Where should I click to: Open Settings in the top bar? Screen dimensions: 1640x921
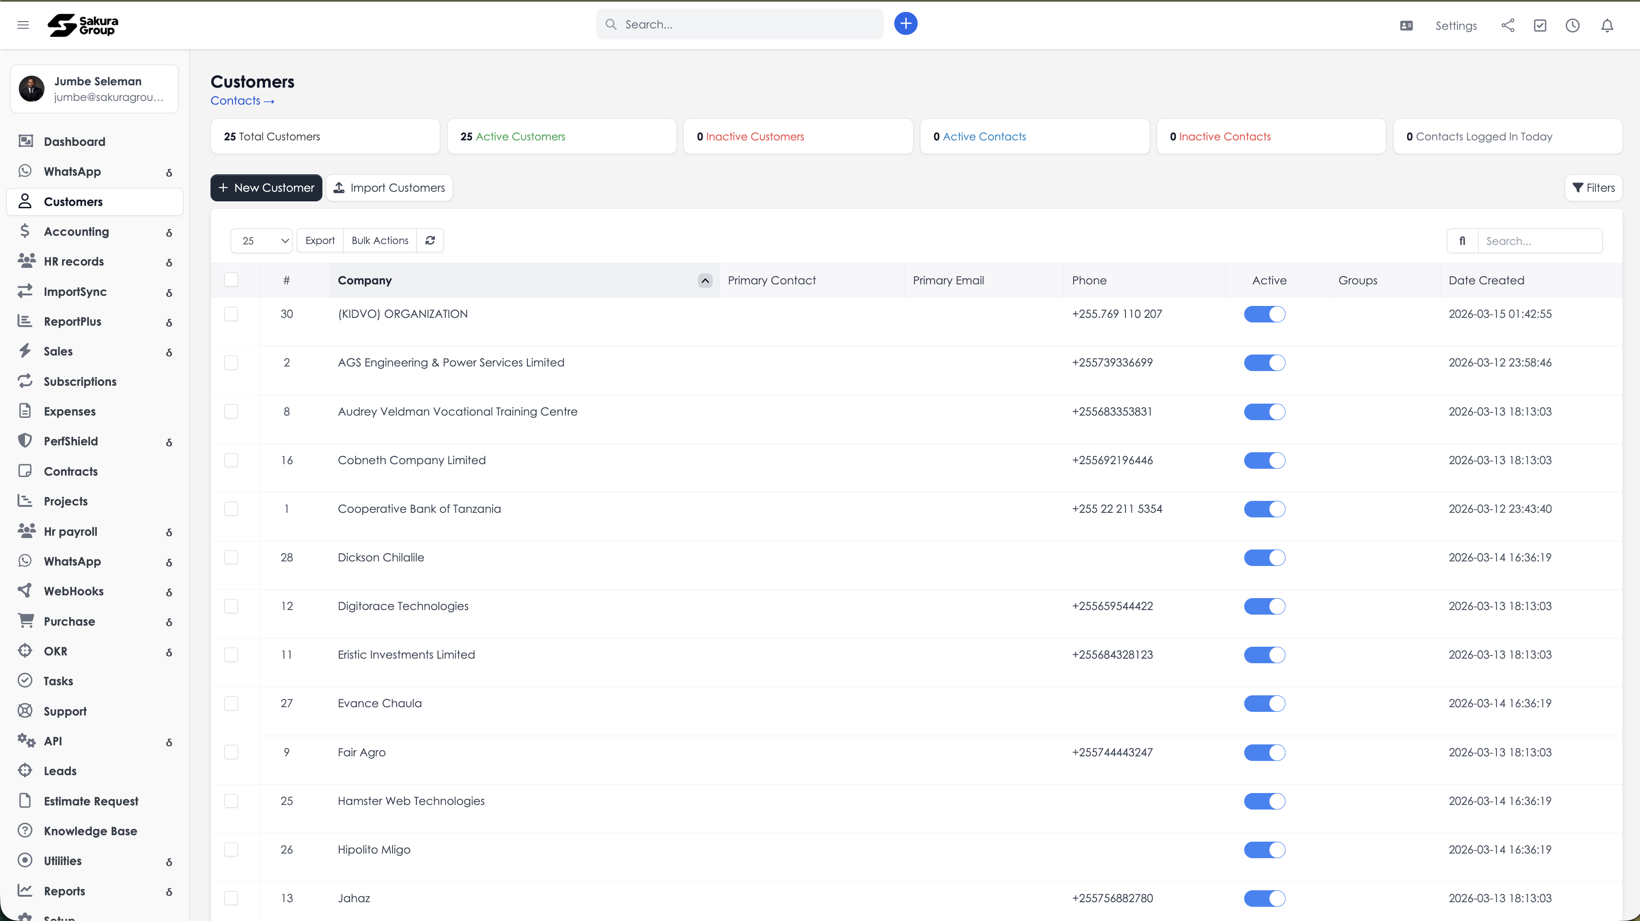(1455, 26)
